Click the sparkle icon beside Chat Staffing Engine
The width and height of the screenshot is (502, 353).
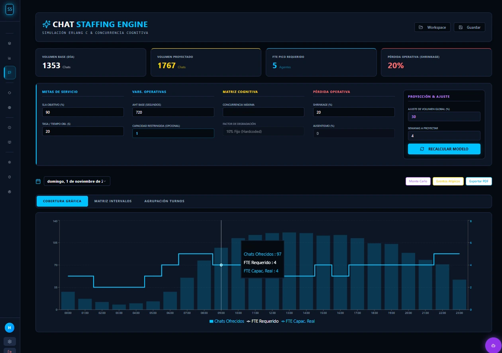point(46,24)
